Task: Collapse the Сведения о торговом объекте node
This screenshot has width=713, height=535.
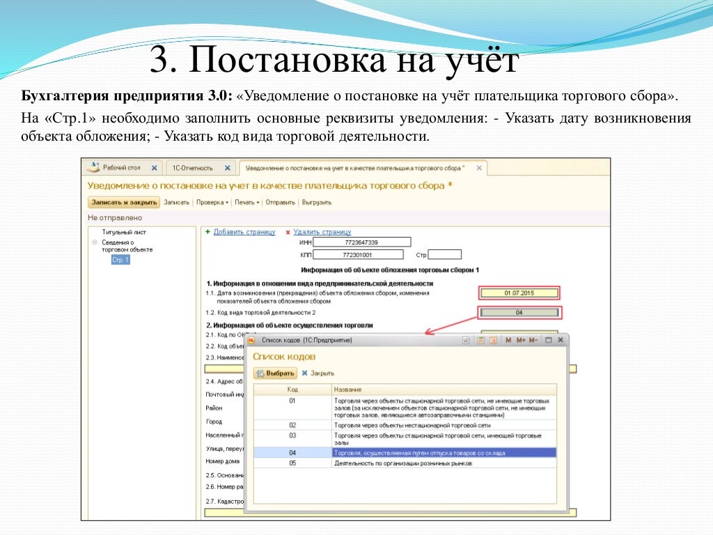Action: coord(95,242)
